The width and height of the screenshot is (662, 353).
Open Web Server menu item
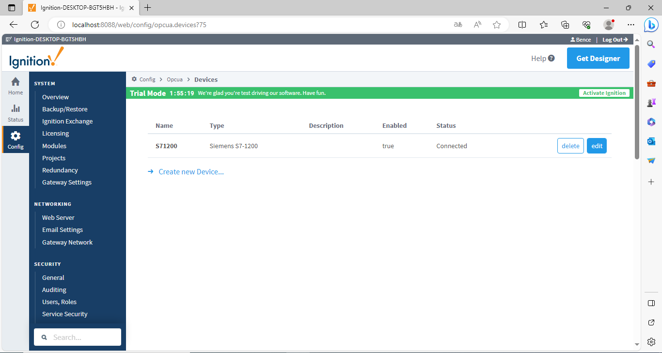coord(58,217)
